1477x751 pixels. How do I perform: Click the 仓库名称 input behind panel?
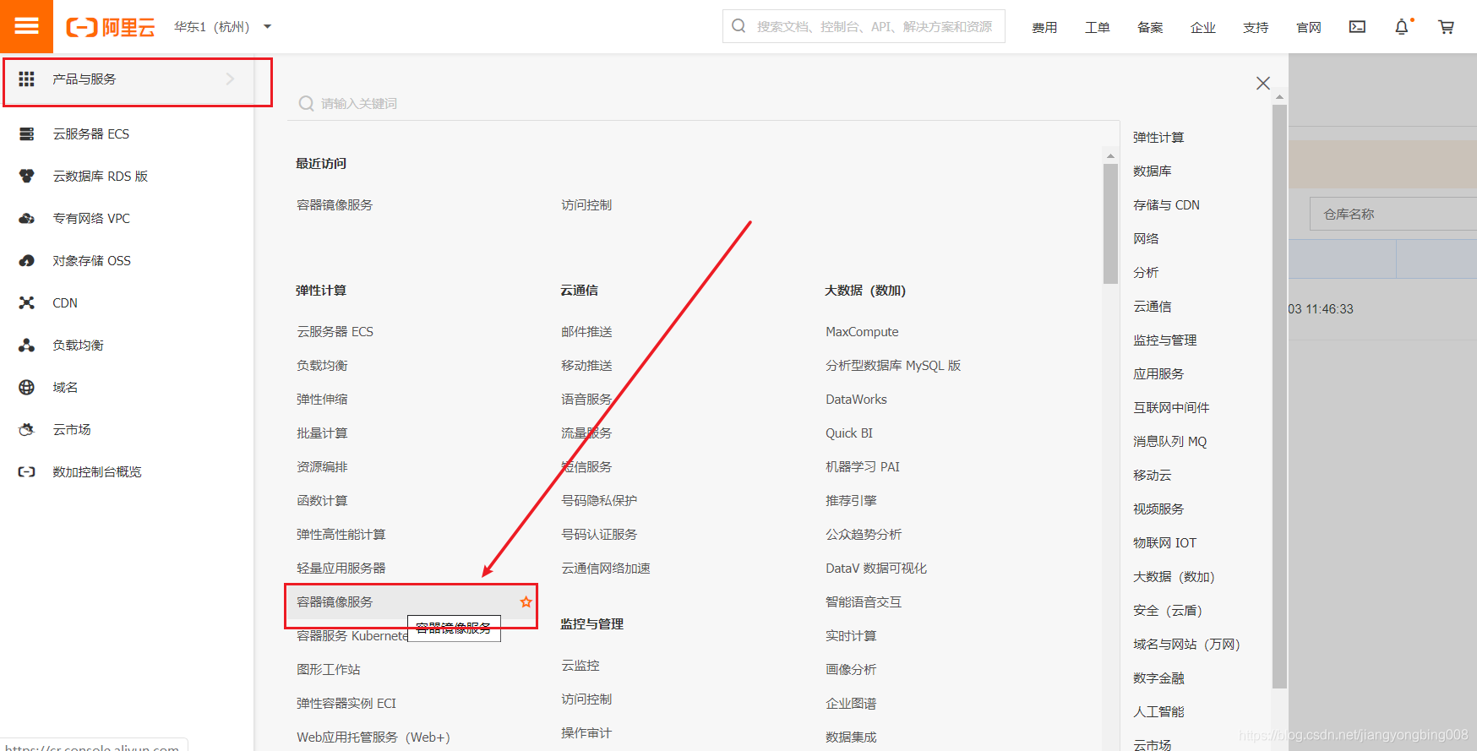(x=1393, y=214)
